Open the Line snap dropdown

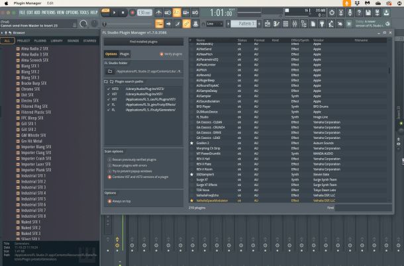[x=215, y=24]
